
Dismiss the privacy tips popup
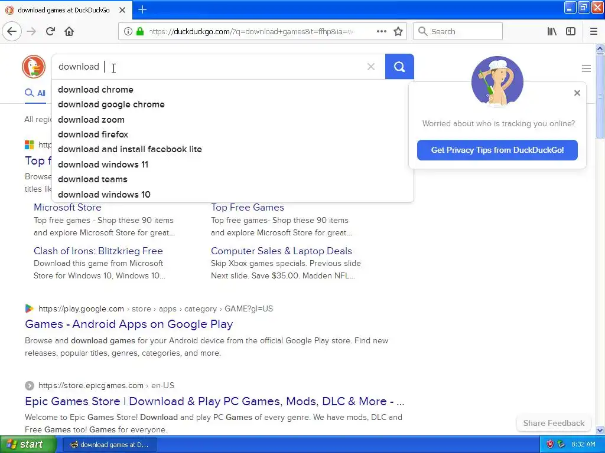[x=577, y=93]
